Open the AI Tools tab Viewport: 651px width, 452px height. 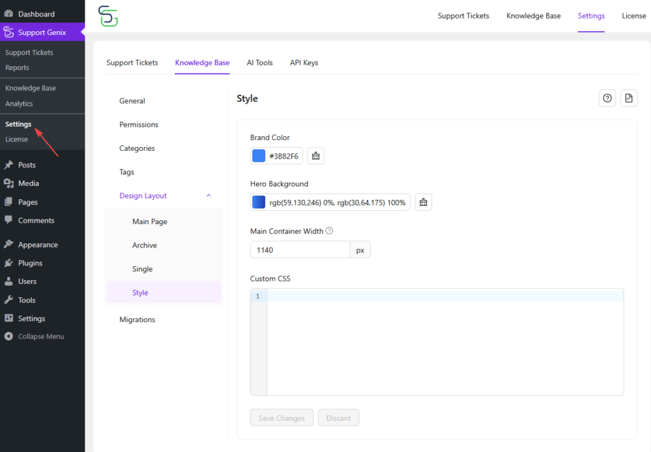point(260,63)
